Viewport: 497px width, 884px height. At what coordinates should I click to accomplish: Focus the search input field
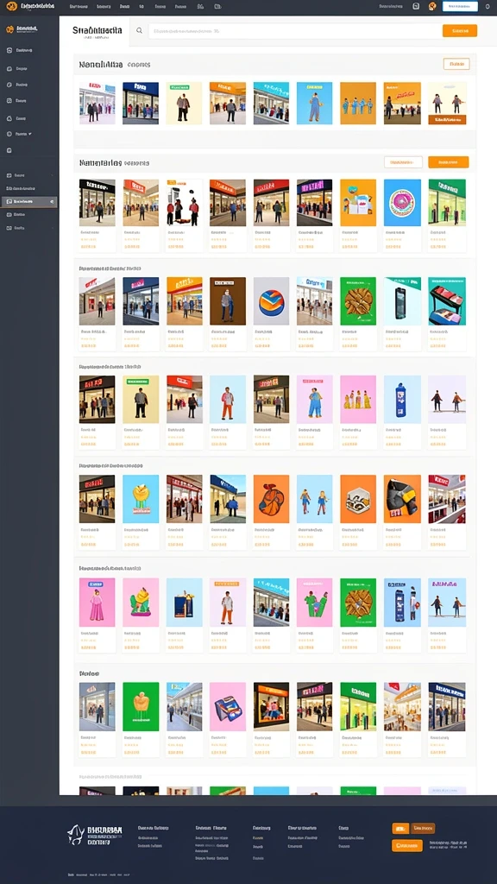pos(295,31)
